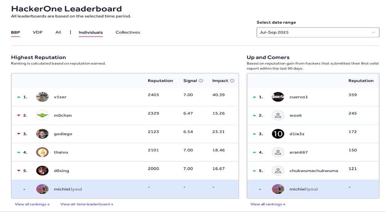The height and width of the screenshot is (212, 386).
Task: Click View all rankings under Up and Comers
Action: coord(268,204)
